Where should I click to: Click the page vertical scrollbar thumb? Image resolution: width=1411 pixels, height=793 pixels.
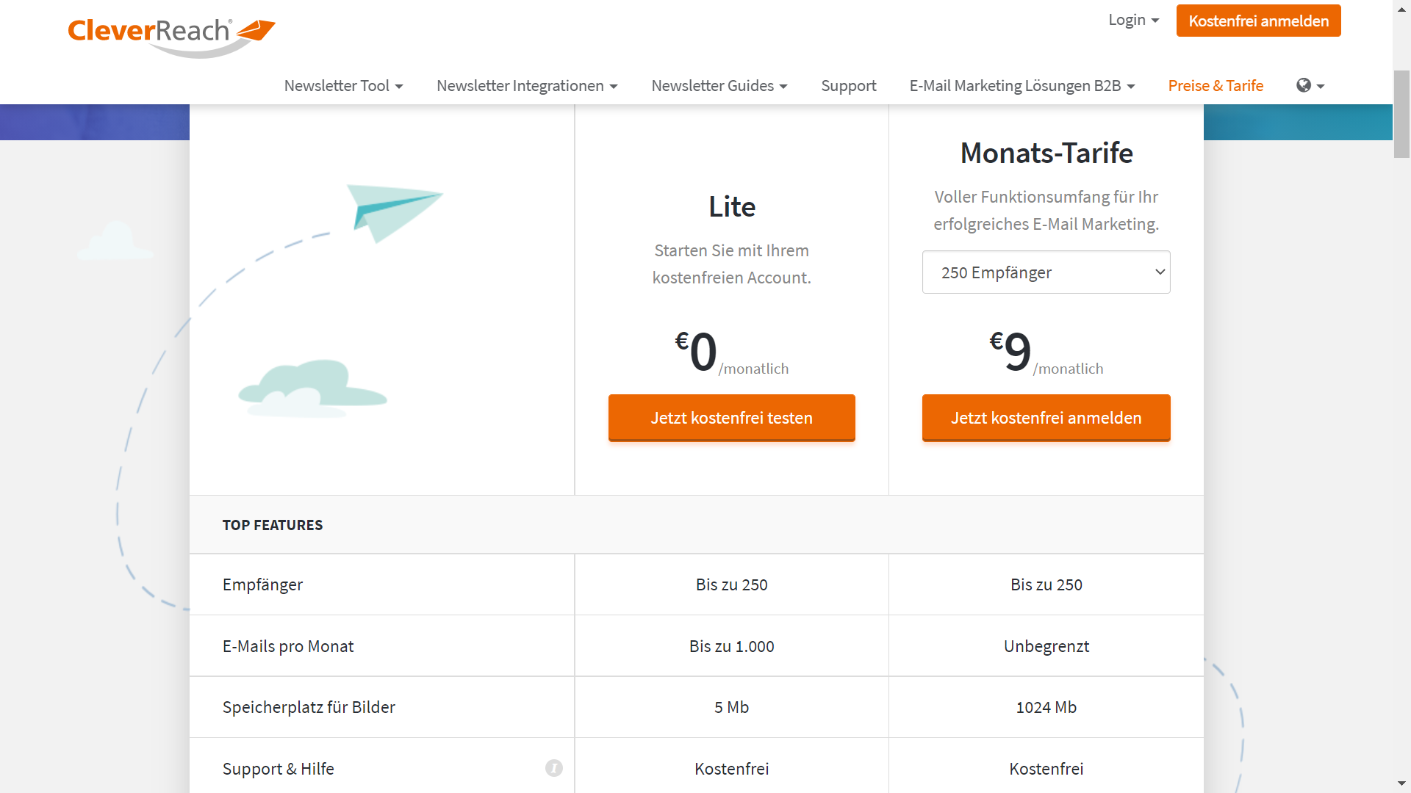click(1401, 114)
